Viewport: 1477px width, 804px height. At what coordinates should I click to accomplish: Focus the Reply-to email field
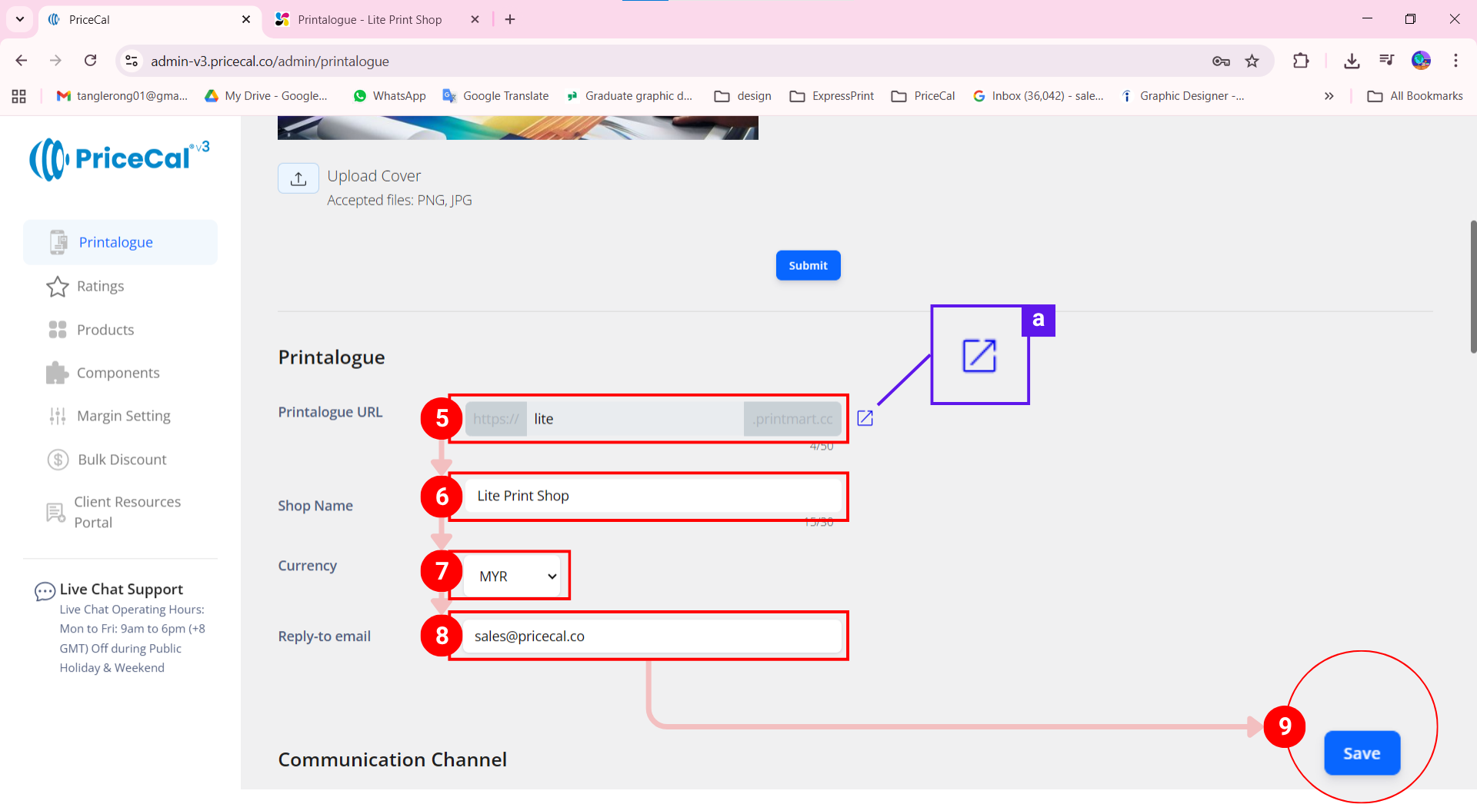pyautogui.click(x=652, y=636)
